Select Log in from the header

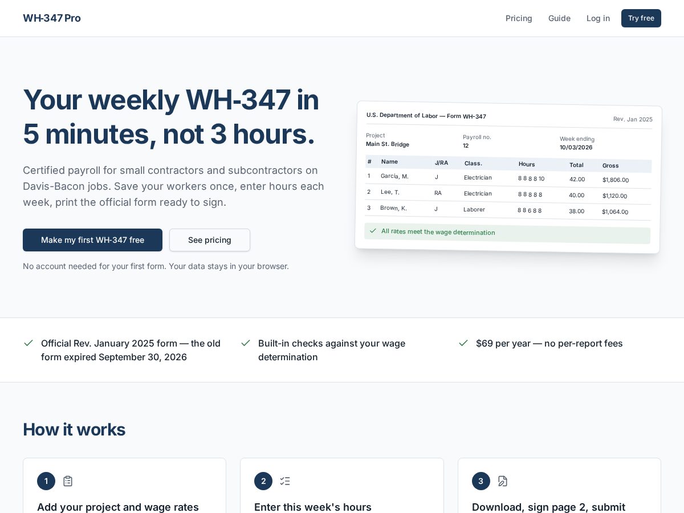[x=598, y=18]
